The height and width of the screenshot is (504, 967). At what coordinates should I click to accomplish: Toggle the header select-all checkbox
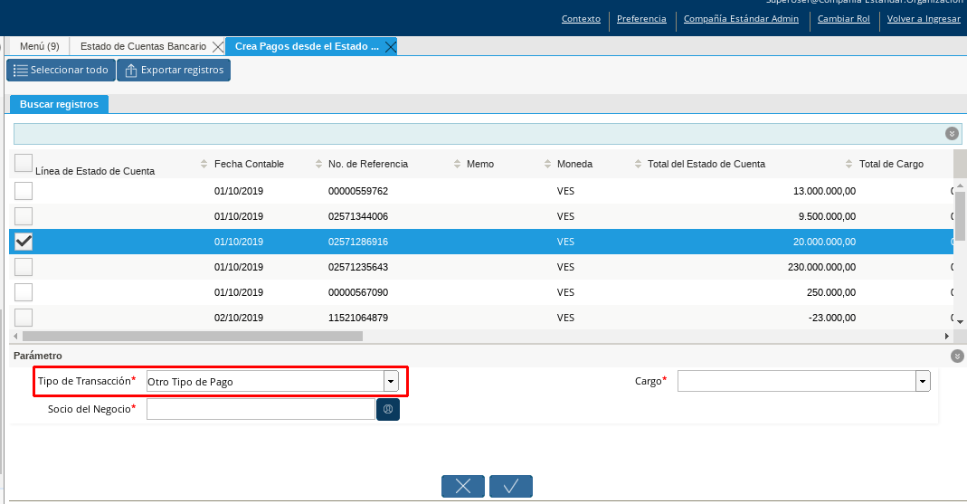(x=24, y=163)
